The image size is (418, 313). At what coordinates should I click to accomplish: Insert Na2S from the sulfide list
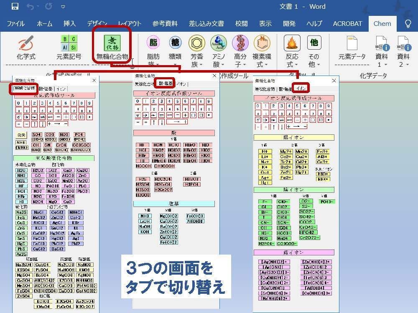point(21,212)
